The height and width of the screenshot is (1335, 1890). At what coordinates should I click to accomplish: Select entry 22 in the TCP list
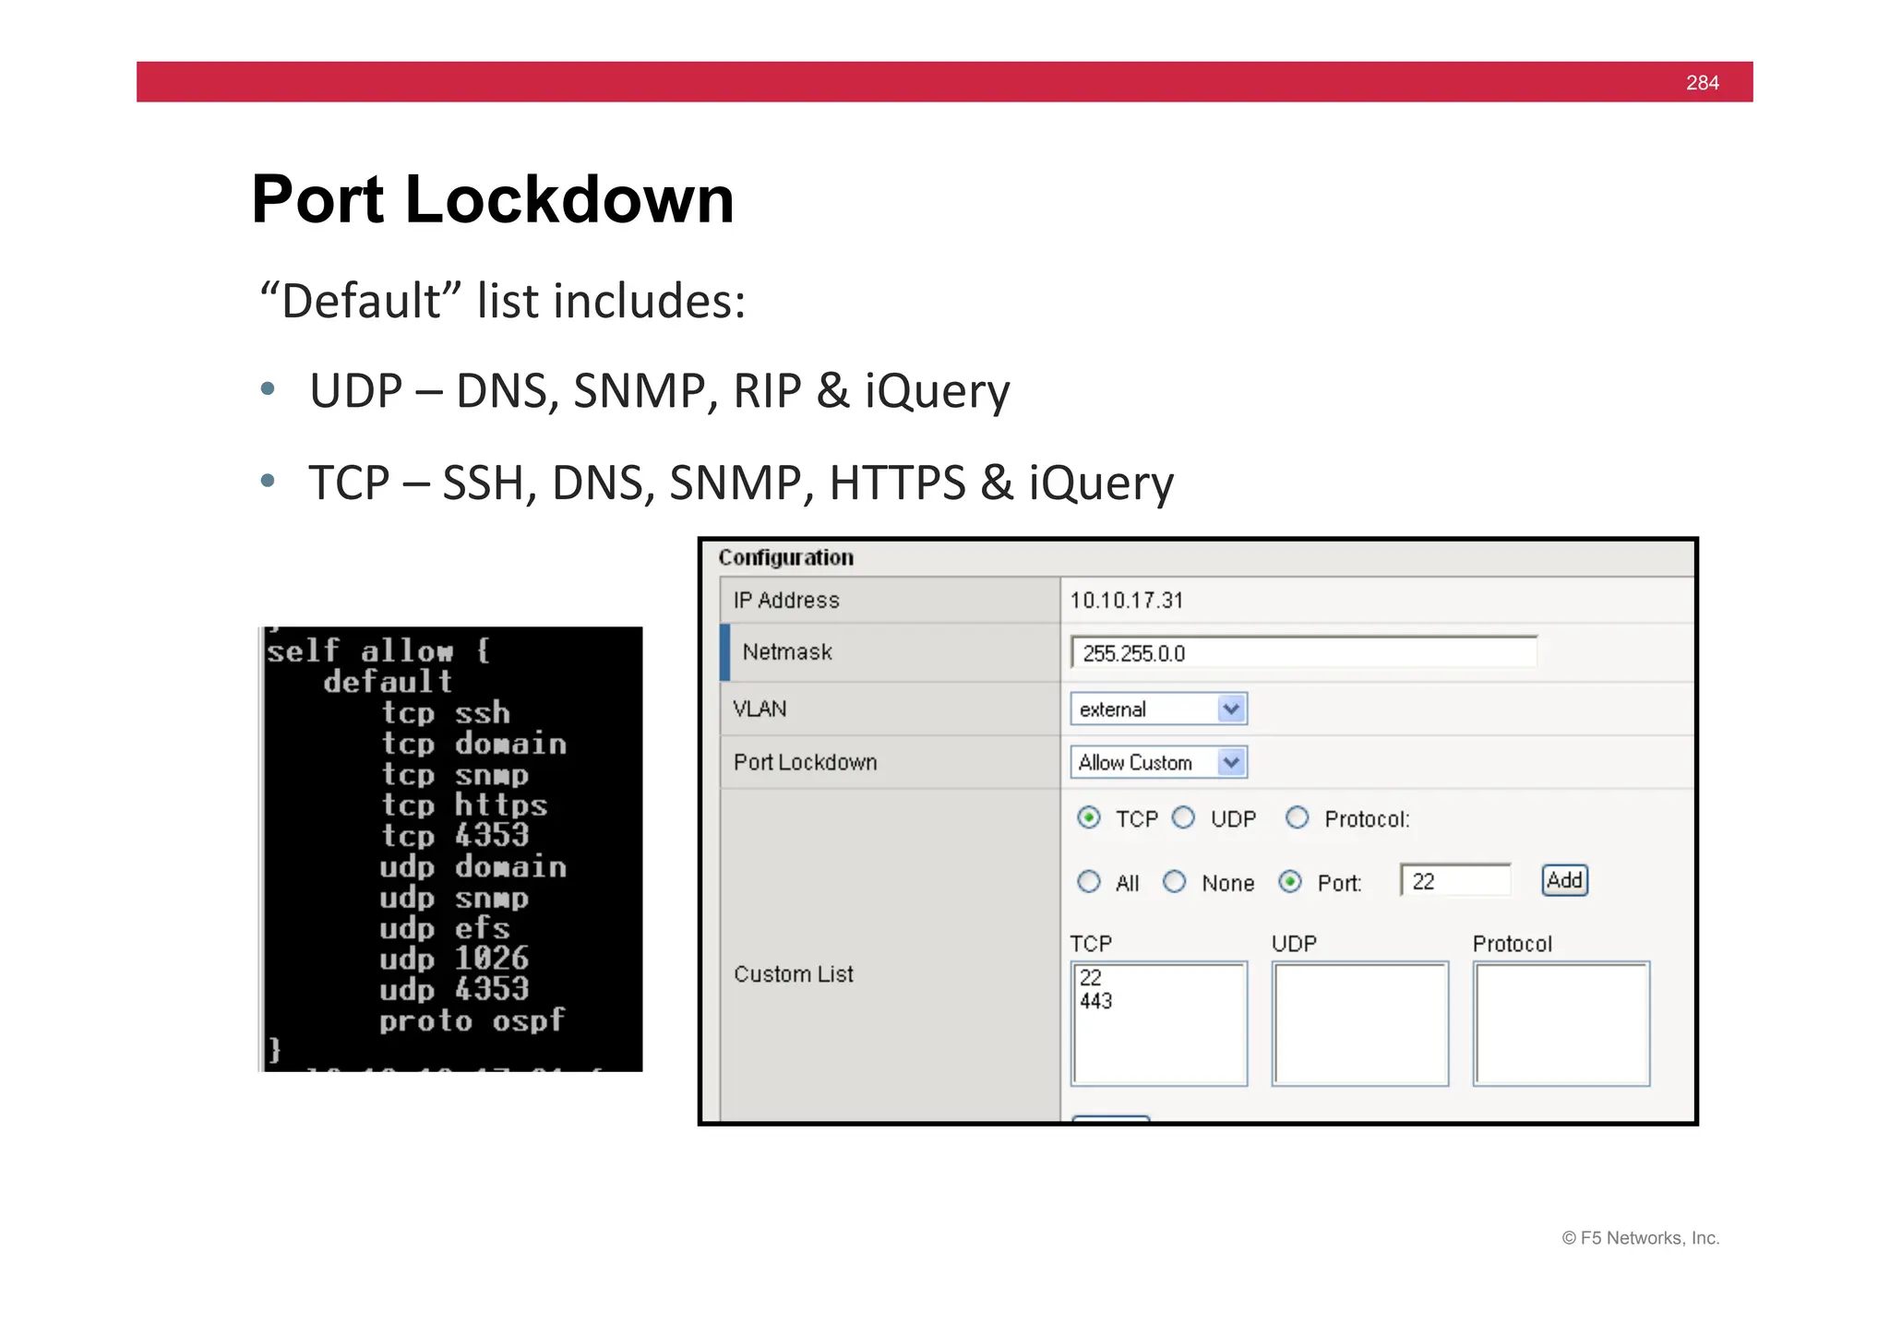[x=1091, y=978]
